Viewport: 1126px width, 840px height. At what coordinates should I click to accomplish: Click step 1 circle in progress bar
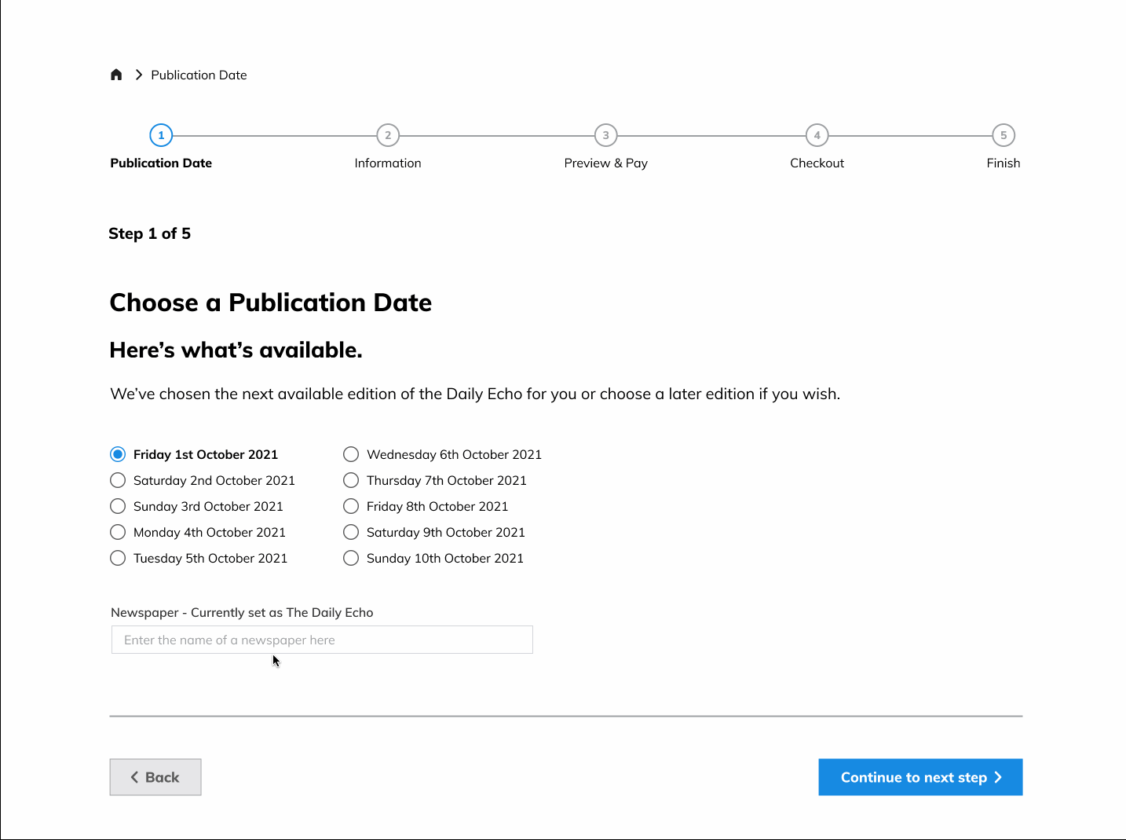(161, 135)
